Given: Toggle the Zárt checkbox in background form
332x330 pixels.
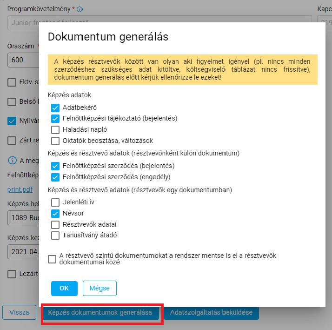Looking at the screenshot, I should click(12, 140).
